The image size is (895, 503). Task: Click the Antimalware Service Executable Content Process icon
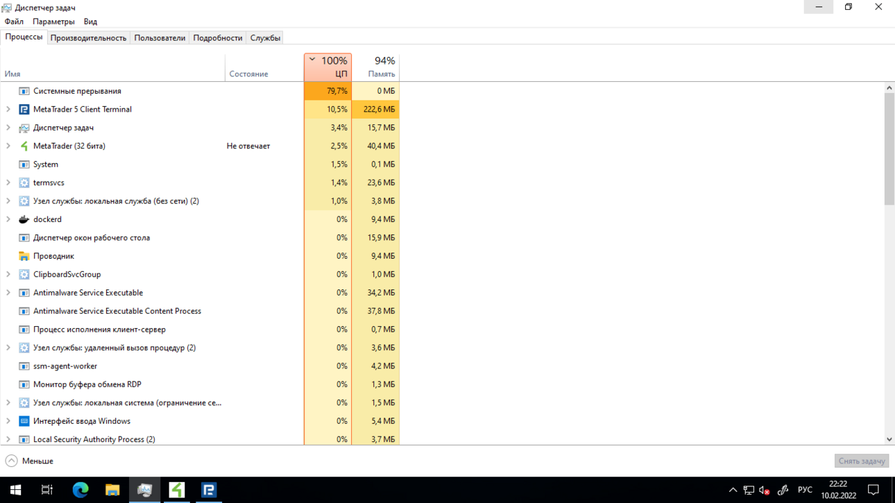pos(24,311)
